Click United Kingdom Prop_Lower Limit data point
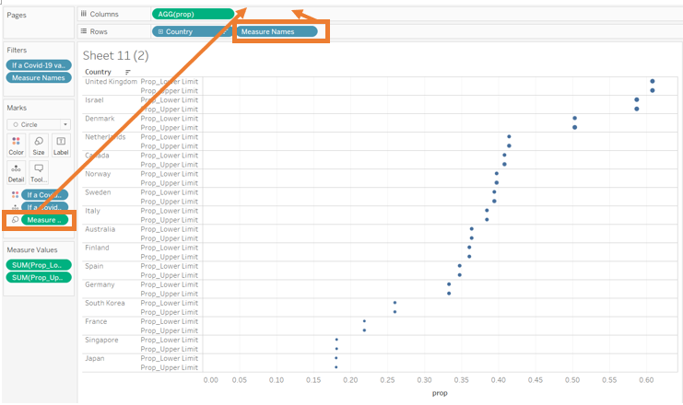 [x=652, y=81]
